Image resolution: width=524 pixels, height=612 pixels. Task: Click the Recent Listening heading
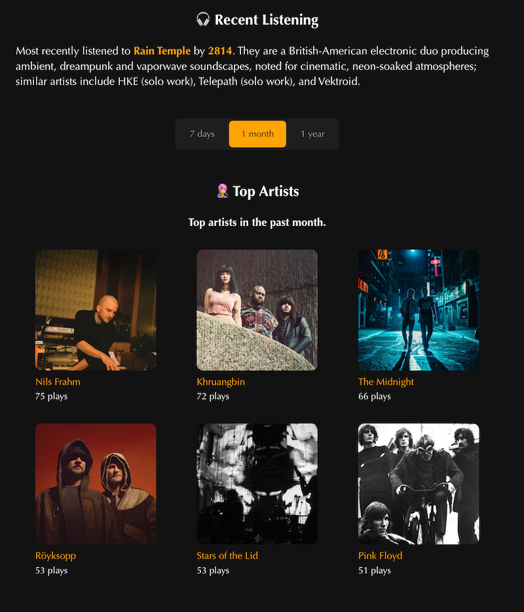point(267,20)
